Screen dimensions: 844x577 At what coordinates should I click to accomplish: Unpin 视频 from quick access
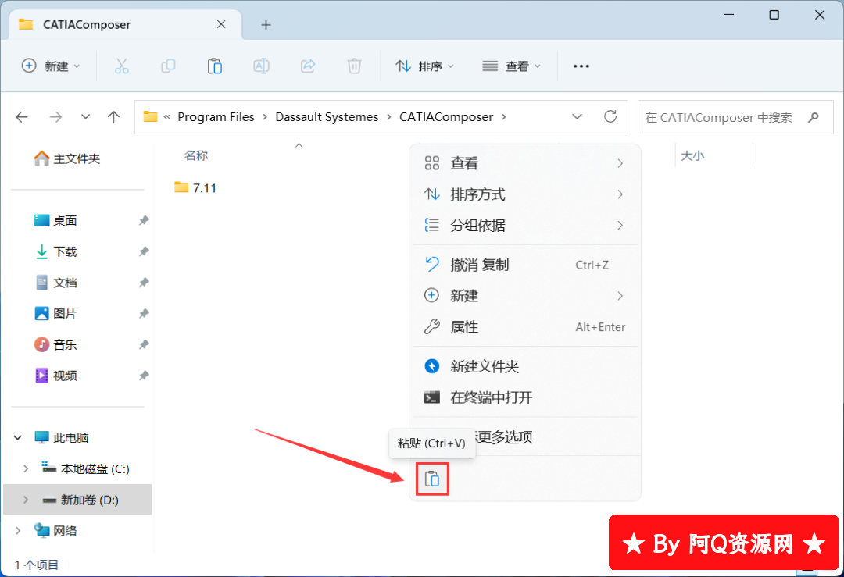tap(144, 376)
